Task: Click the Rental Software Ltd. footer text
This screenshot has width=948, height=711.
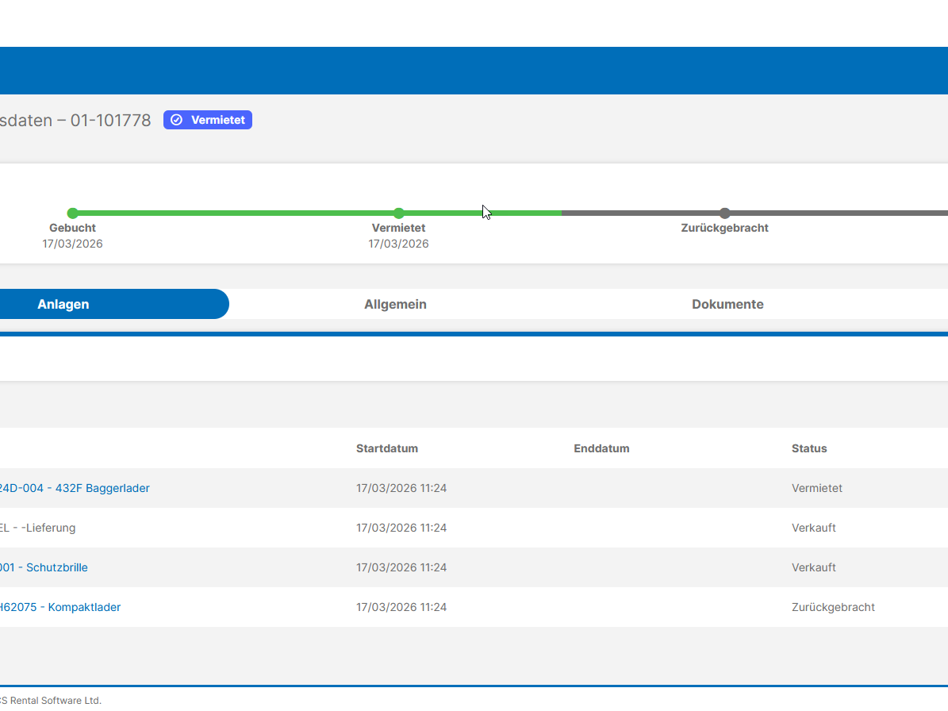Action: coord(50,700)
